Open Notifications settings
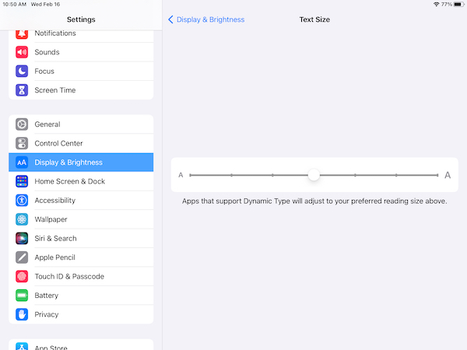This screenshot has width=467, height=350. (x=81, y=35)
